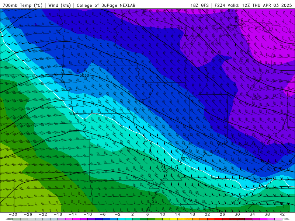The height and width of the screenshot is (221, 295).
Task: Click the '-22' color scale label
Action: tap(43, 214)
